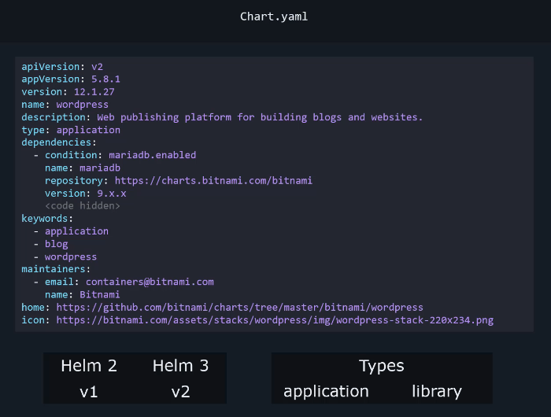
Task: Click the containers@bitnami.com email address
Action: click(x=150, y=282)
